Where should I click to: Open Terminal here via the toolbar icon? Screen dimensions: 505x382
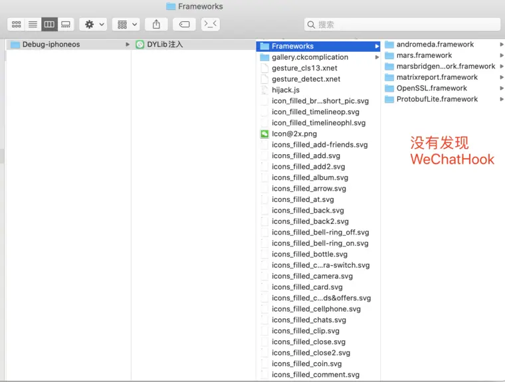pyautogui.click(x=211, y=25)
